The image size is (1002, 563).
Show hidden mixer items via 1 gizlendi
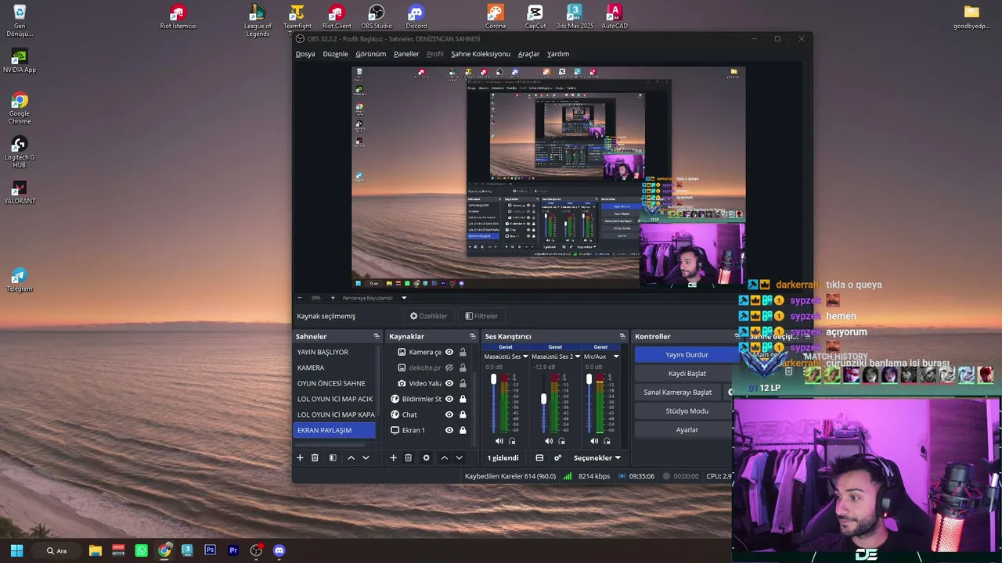point(503,457)
